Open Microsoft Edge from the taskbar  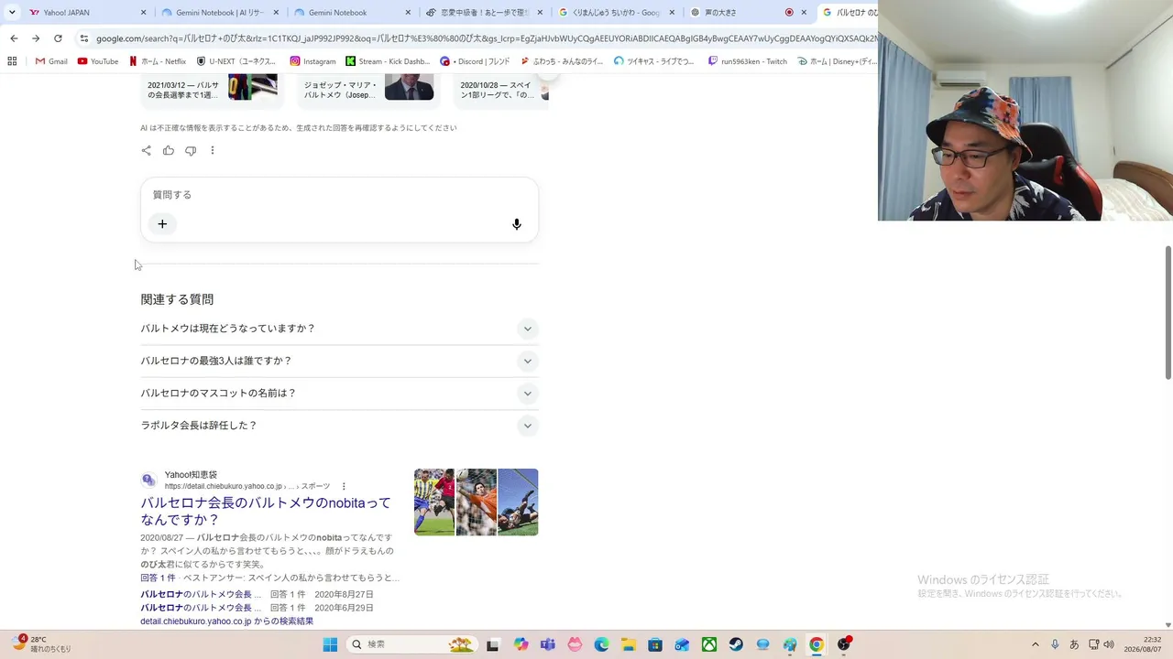tap(601, 644)
